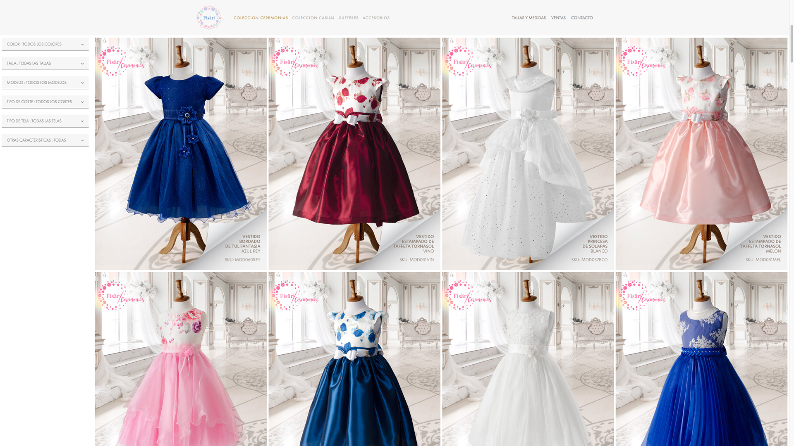Viewport: 794px width, 446px height.
Task: Open the white lace sleeveless dress
Action: 528,359
